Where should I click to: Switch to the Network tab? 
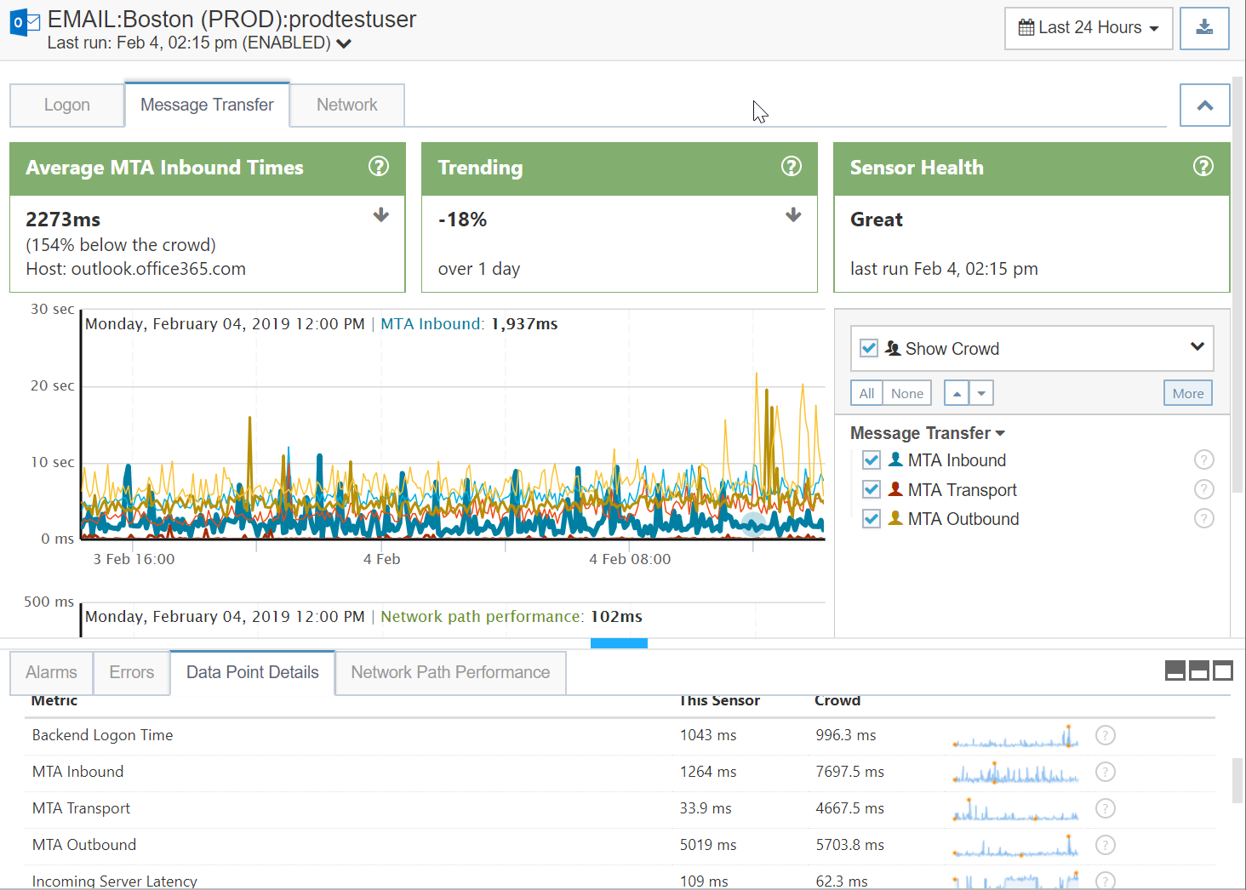pyautogui.click(x=347, y=105)
